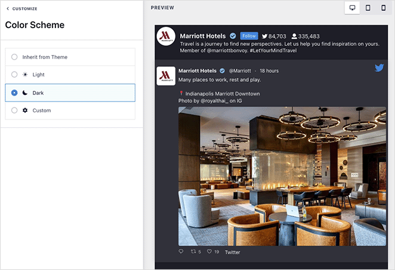Click the 'Photo by @royalthai_ on IG' line

click(x=210, y=101)
